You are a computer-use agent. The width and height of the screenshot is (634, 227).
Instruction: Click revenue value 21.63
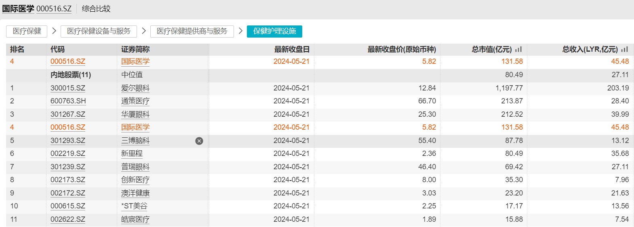click(620, 193)
